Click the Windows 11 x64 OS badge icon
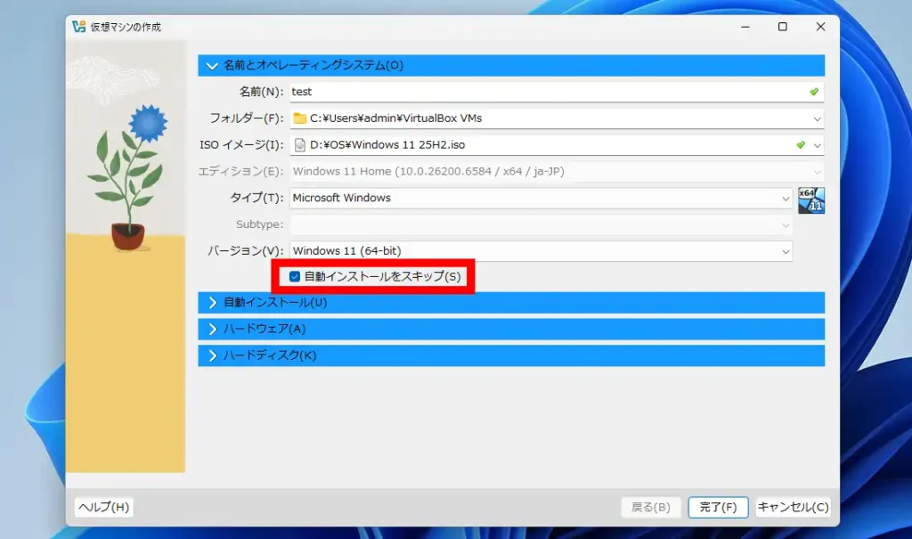This screenshot has height=539, width=912. tap(811, 200)
